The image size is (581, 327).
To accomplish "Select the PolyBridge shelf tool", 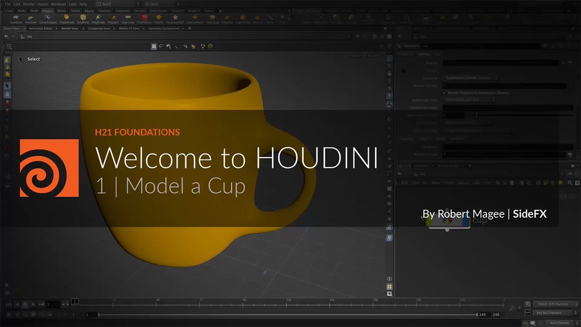I will click(98, 19).
